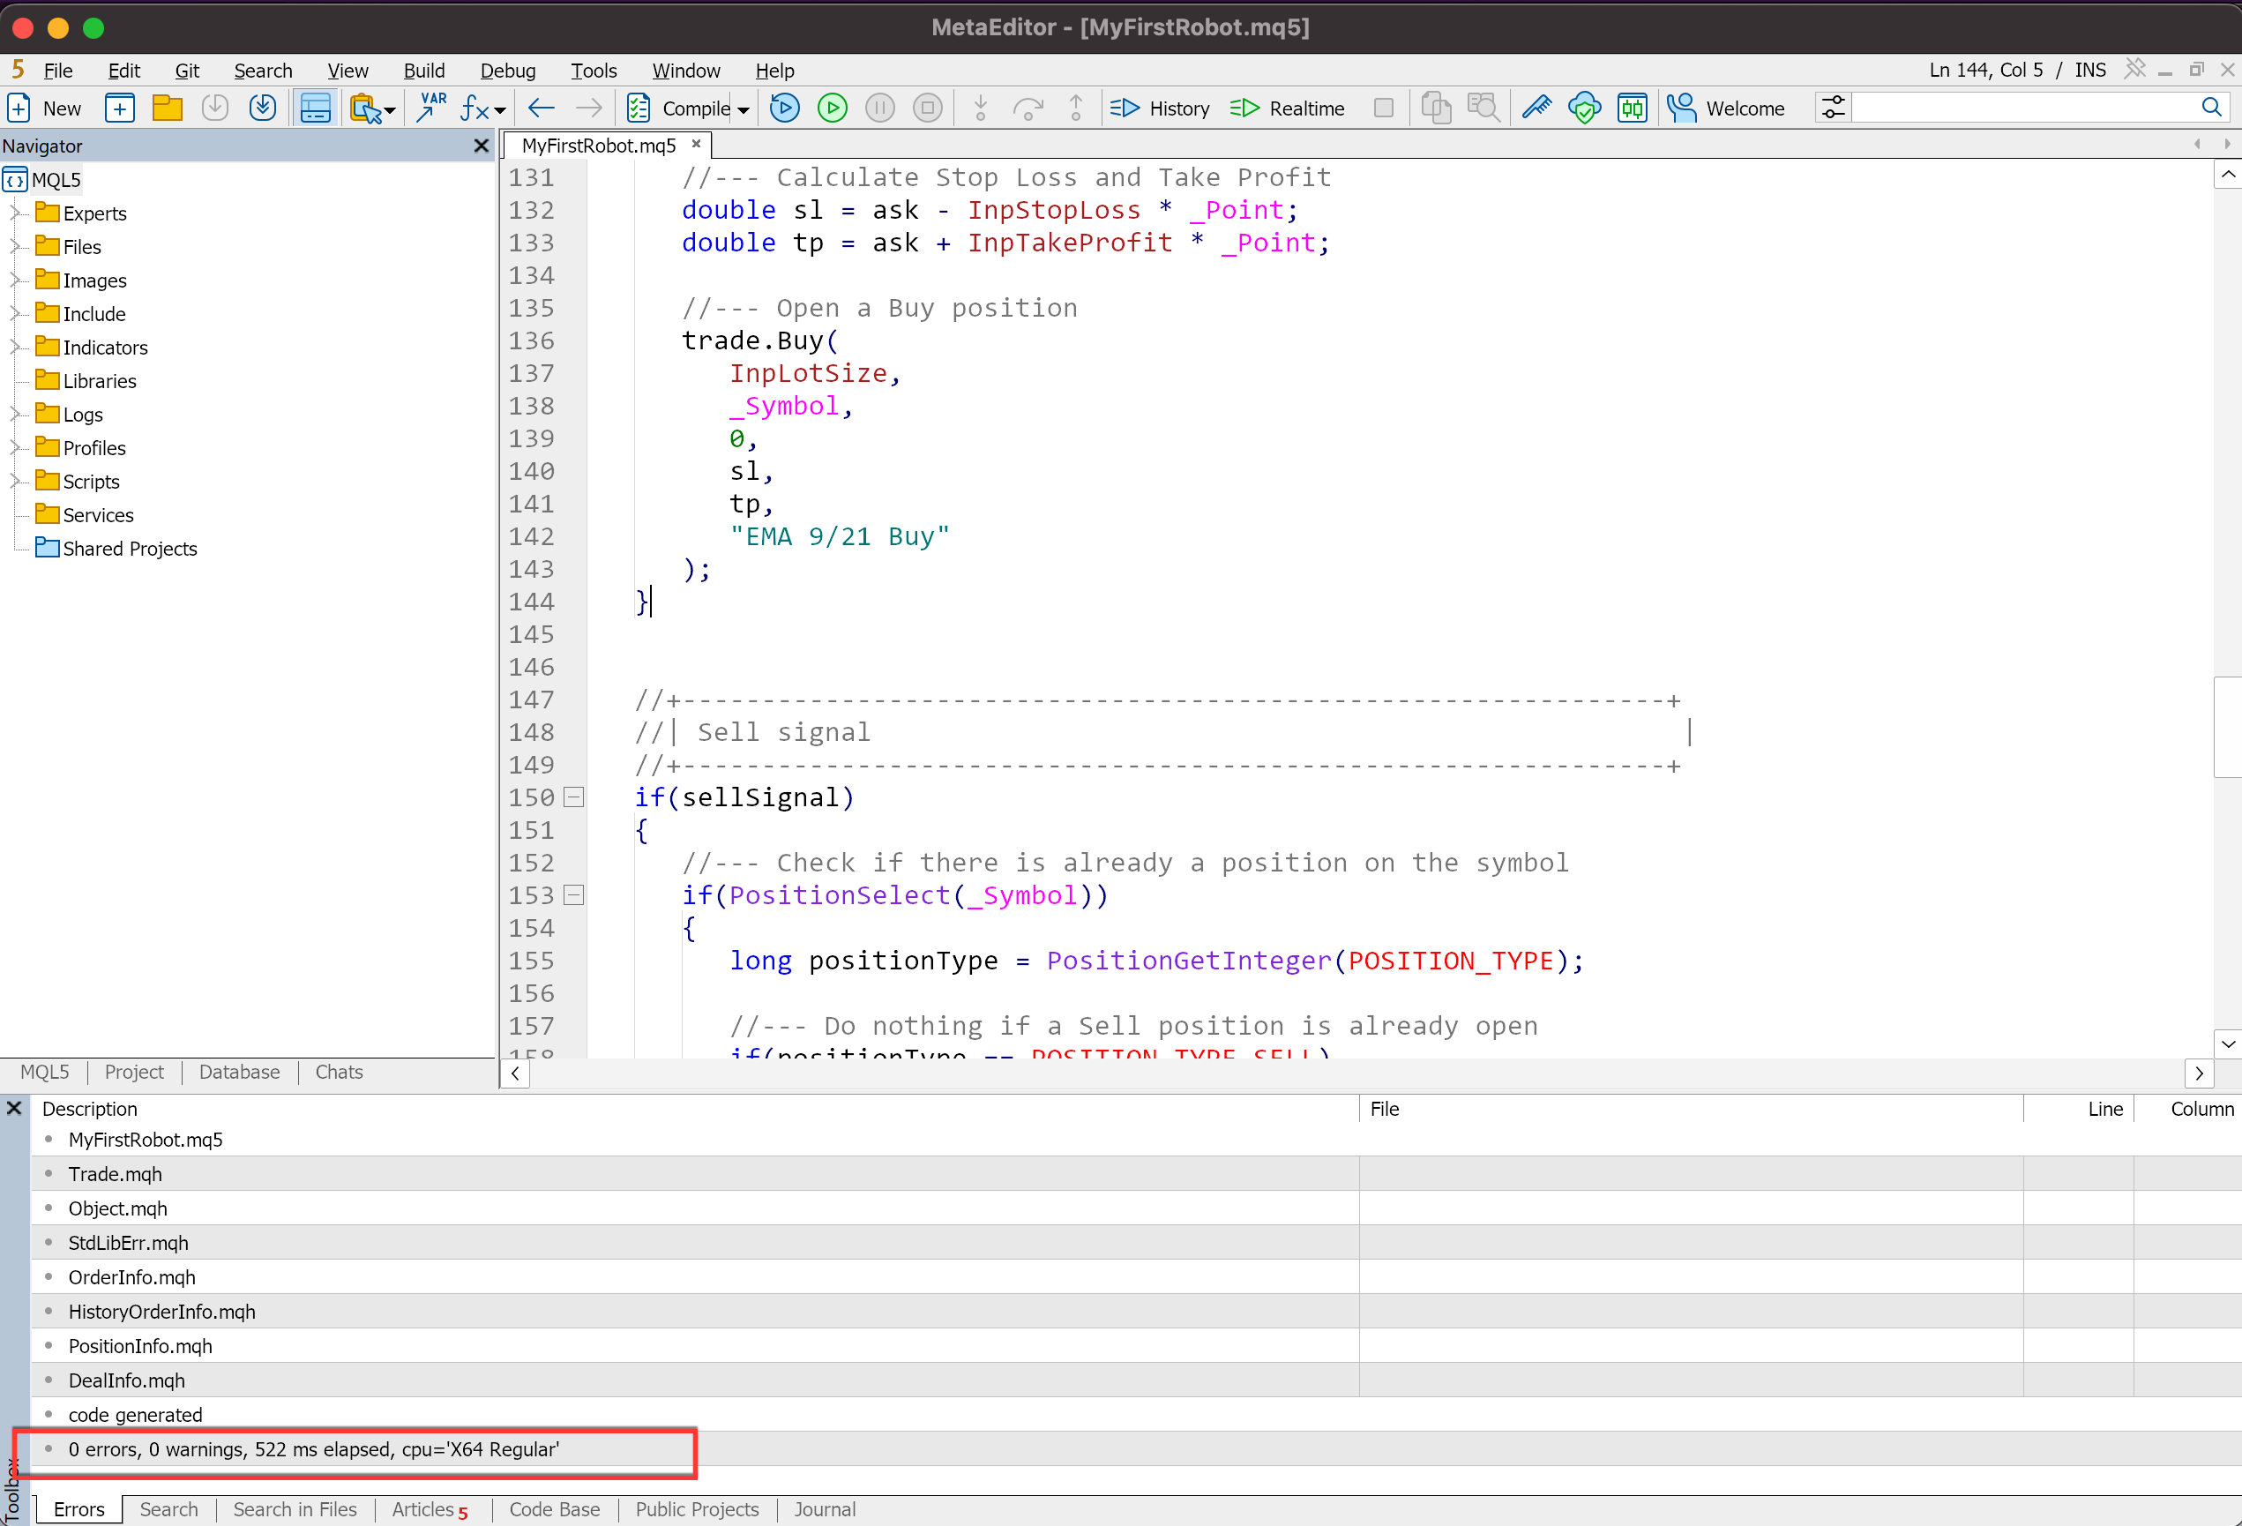The image size is (2242, 1526).
Task: Click the search magnifier icon
Action: pos(2211,107)
